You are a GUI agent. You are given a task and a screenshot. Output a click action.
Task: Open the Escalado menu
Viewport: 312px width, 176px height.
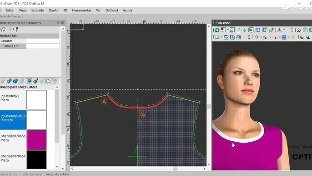coord(38,10)
